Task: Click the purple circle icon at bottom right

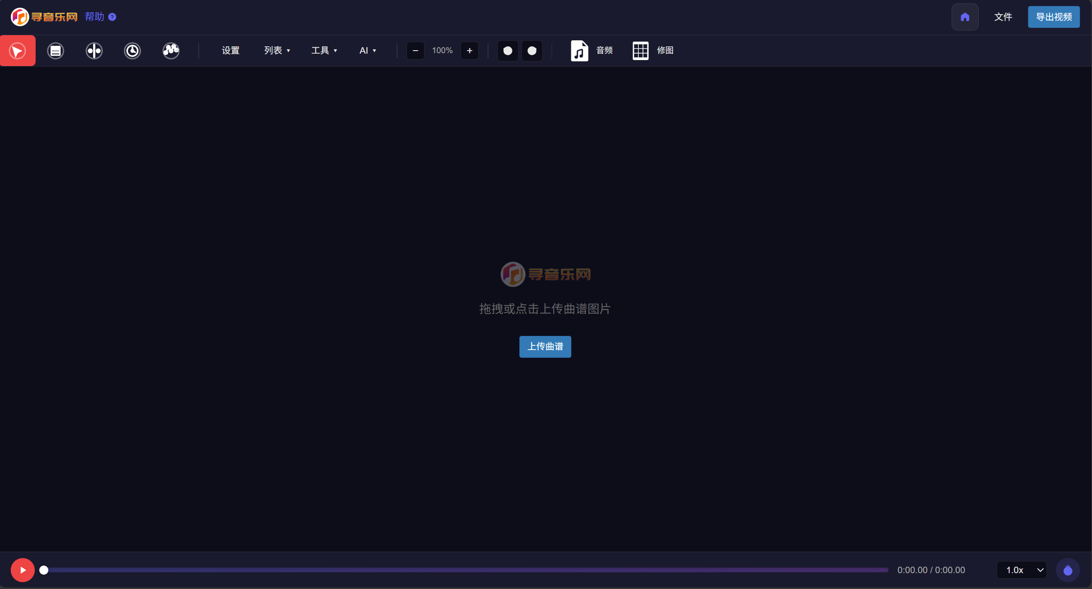Action: [1068, 570]
